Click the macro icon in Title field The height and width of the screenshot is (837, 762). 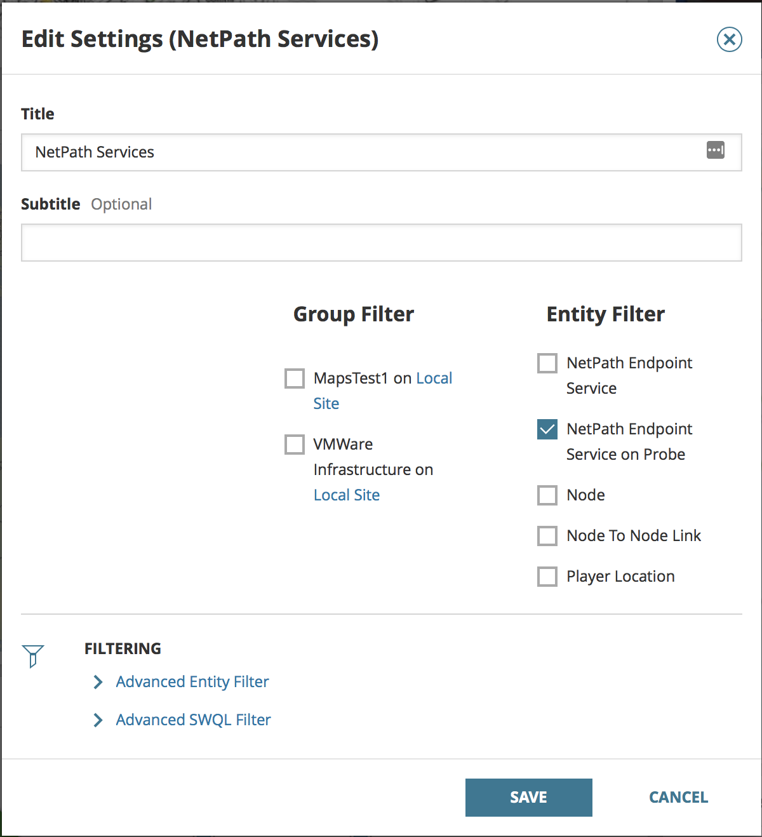pyautogui.click(x=715, y=151)
